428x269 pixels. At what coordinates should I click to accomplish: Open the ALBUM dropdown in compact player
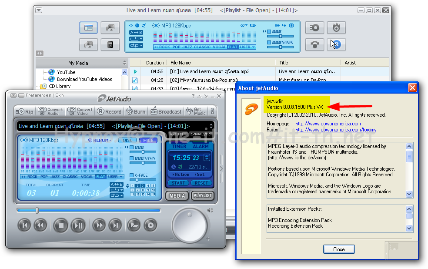click(100, 140)
